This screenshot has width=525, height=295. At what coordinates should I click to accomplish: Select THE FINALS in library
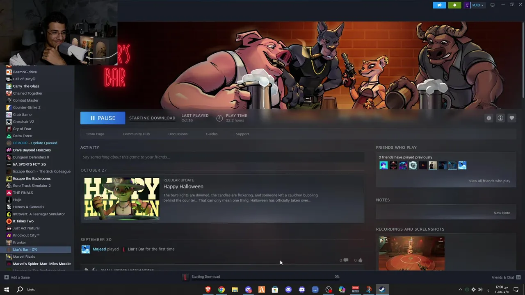(23, 193)
